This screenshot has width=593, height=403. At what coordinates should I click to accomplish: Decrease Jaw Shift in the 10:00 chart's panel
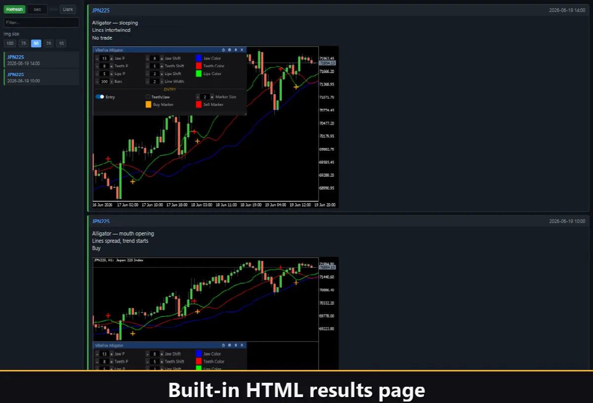point(147,354)
